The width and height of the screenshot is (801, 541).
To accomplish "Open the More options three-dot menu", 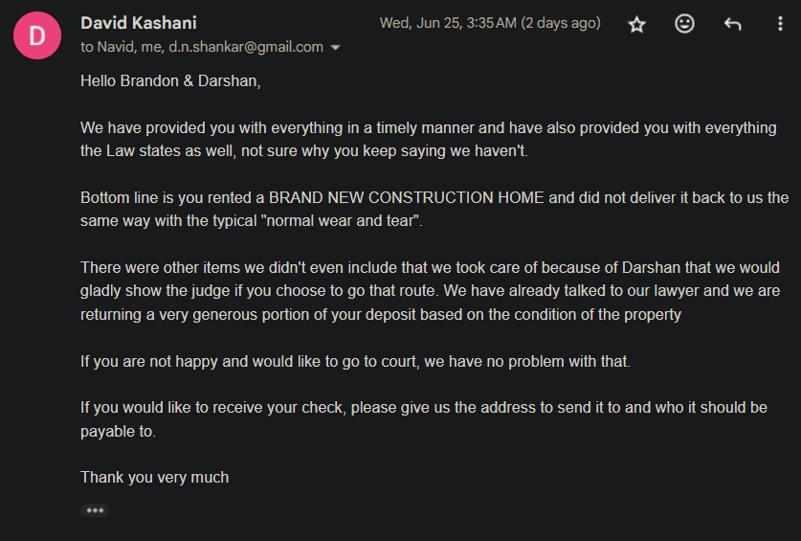I will coord(780,24).
